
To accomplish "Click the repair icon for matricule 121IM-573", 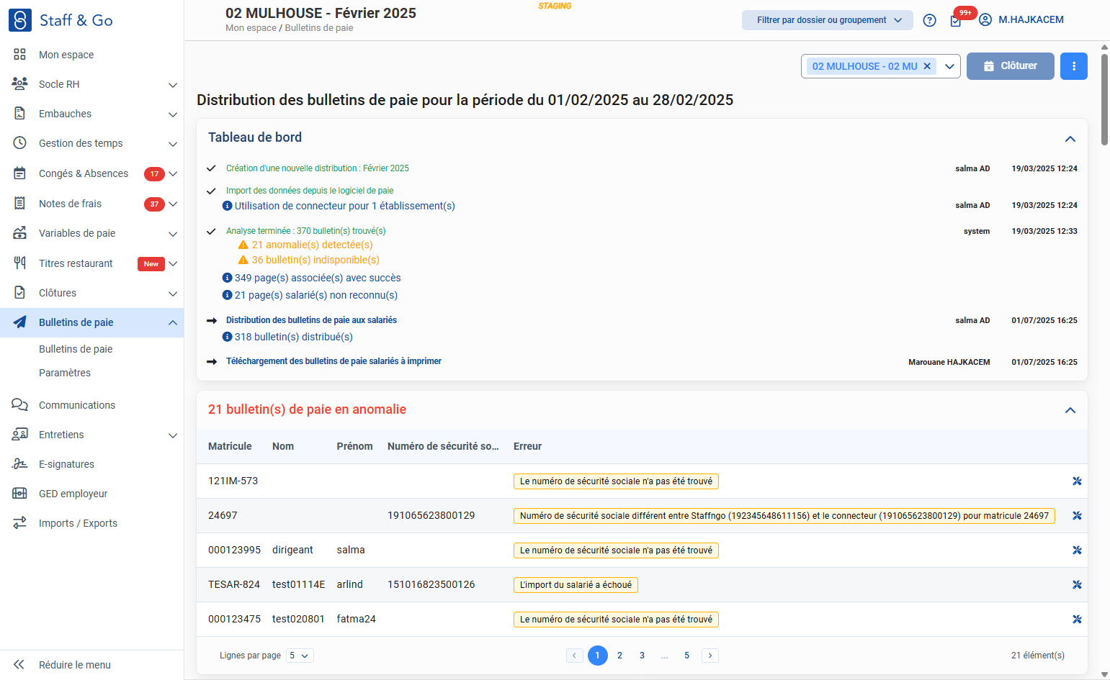I will point(1077,481).
